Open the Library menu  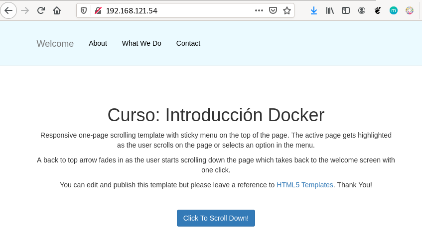pyautogui.click(x=330, y=10)
